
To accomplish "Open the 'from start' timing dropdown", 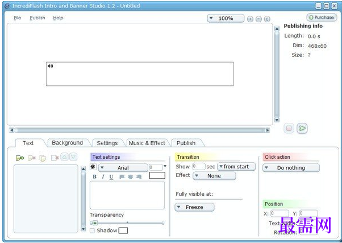I will tap(236, 167).
